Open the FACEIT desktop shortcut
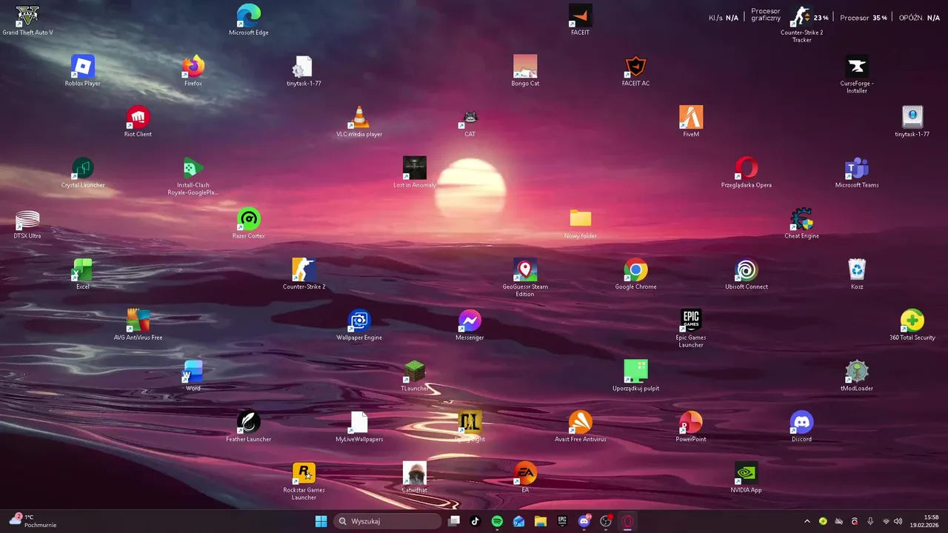This screenshot has height=533, width=948. tap(581, 20)
